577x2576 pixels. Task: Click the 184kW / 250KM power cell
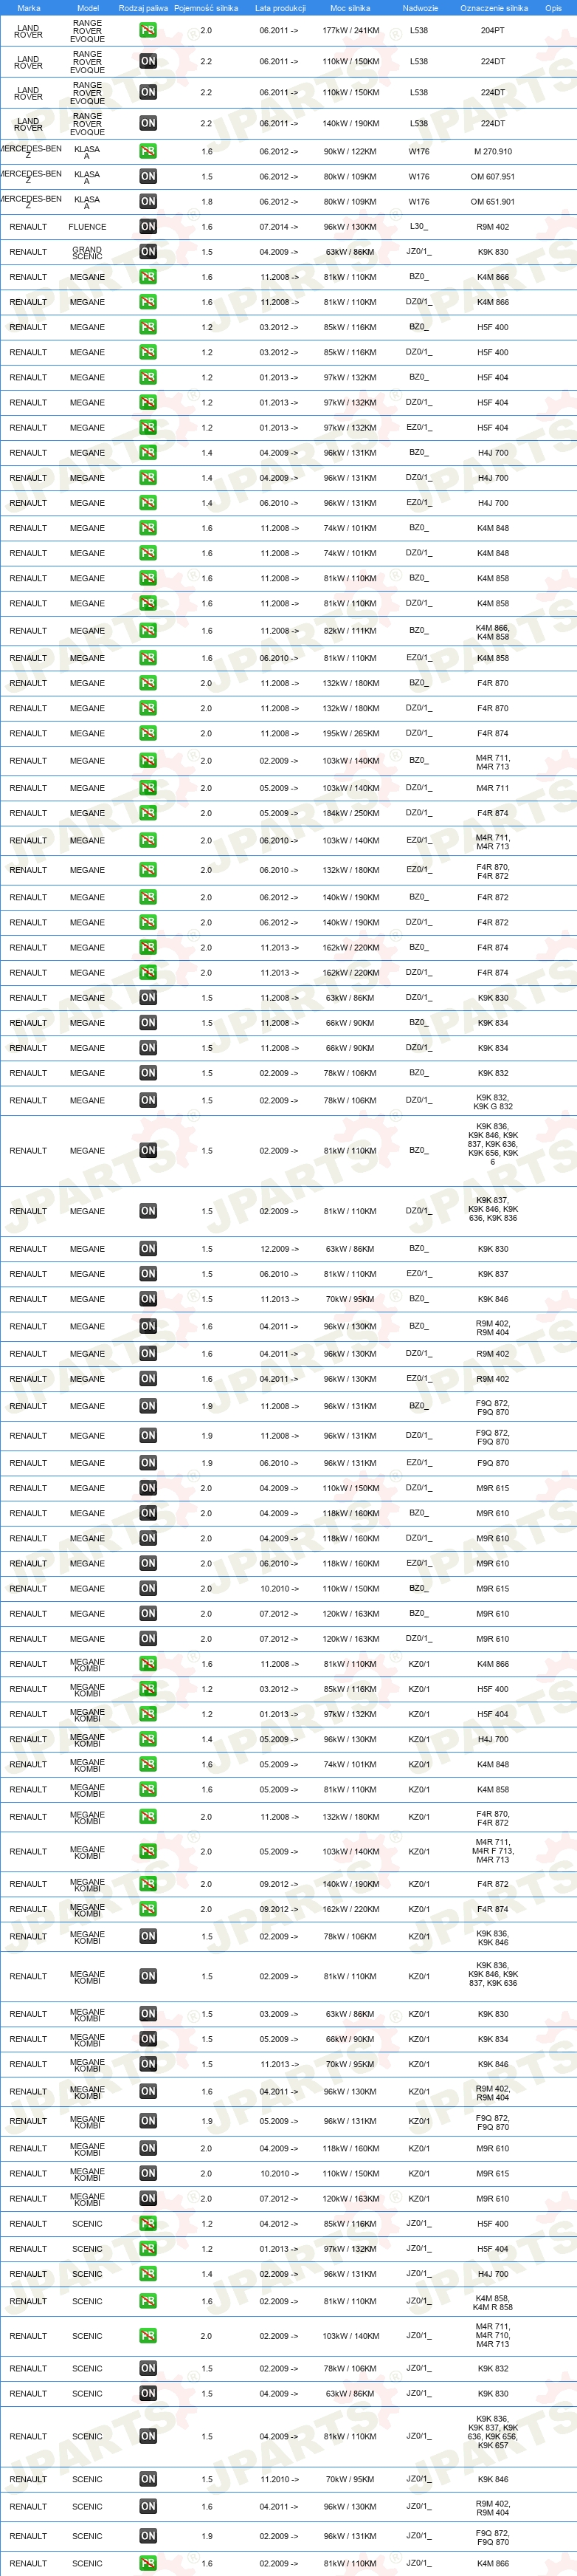(x=350, y=814)
